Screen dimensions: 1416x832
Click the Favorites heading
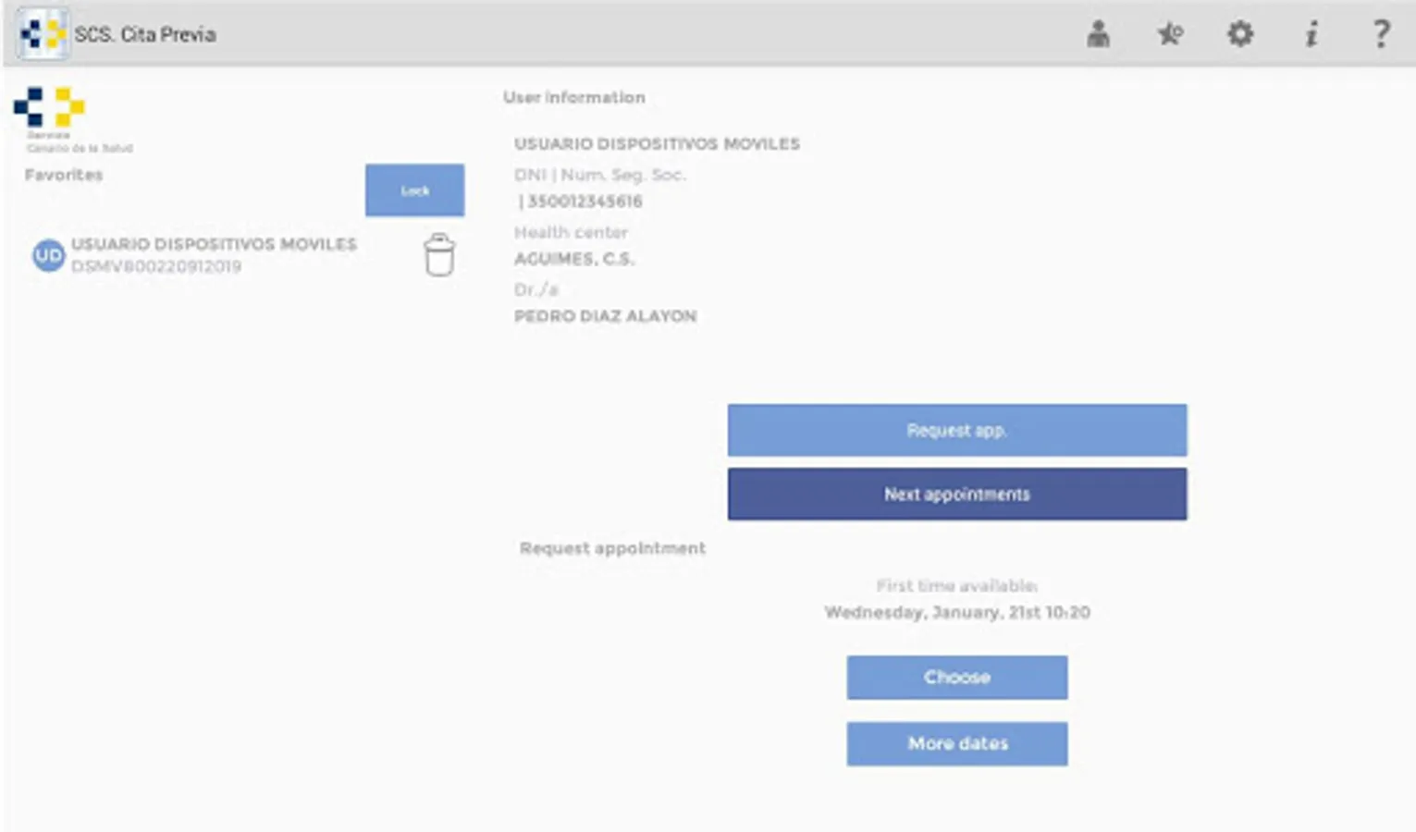[64, 175]
